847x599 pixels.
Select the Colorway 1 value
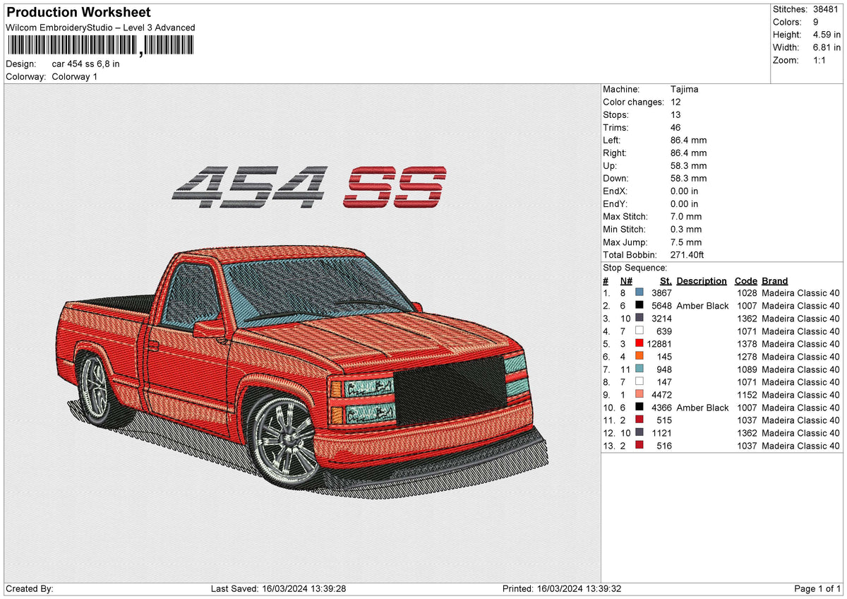click(75, 76)
